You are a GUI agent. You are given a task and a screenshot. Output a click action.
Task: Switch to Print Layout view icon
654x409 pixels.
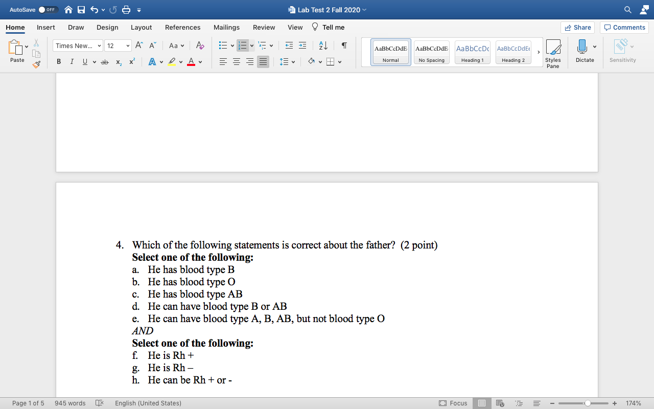click(482, 403)
